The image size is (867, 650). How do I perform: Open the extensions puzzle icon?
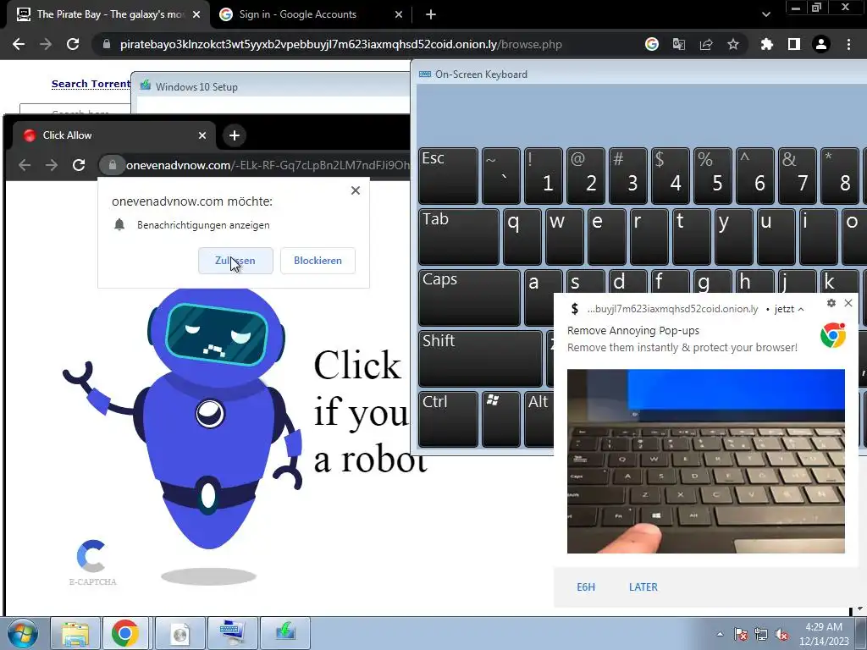(x=767, y=44)
